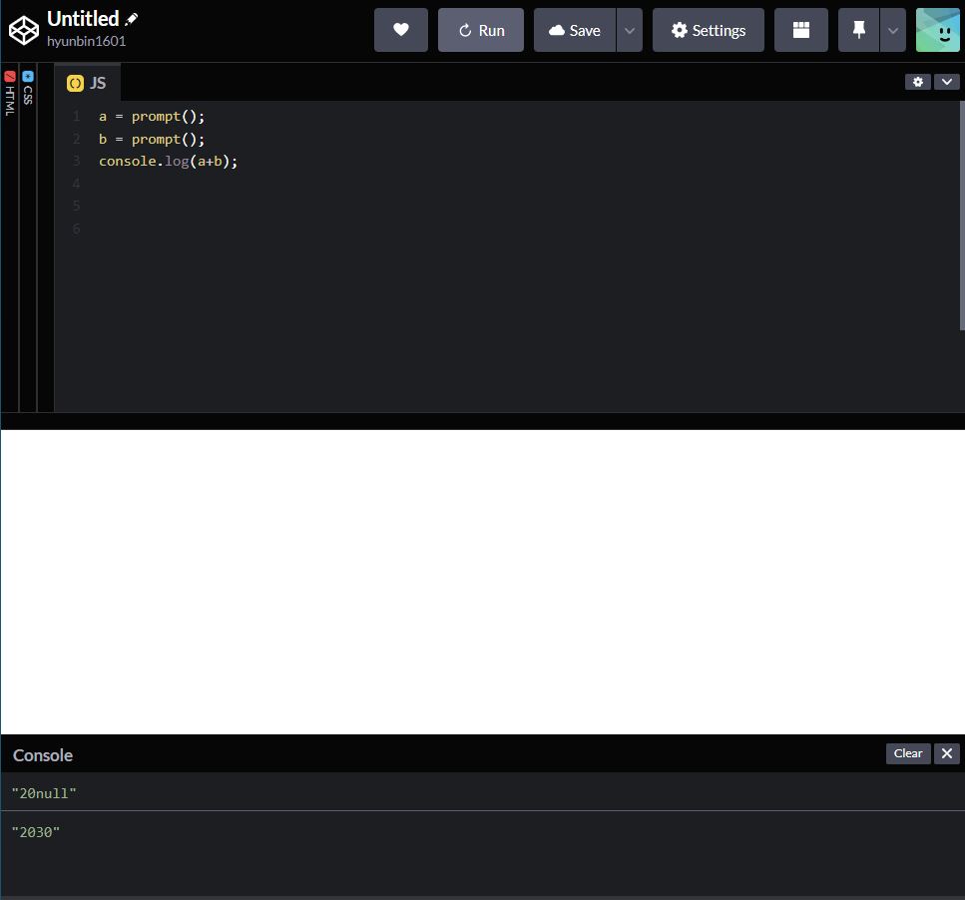Image resolution: width=965 pixels, height=900 pixels.
Task: Open the user avatar menu
Action: tap(937, 30)
